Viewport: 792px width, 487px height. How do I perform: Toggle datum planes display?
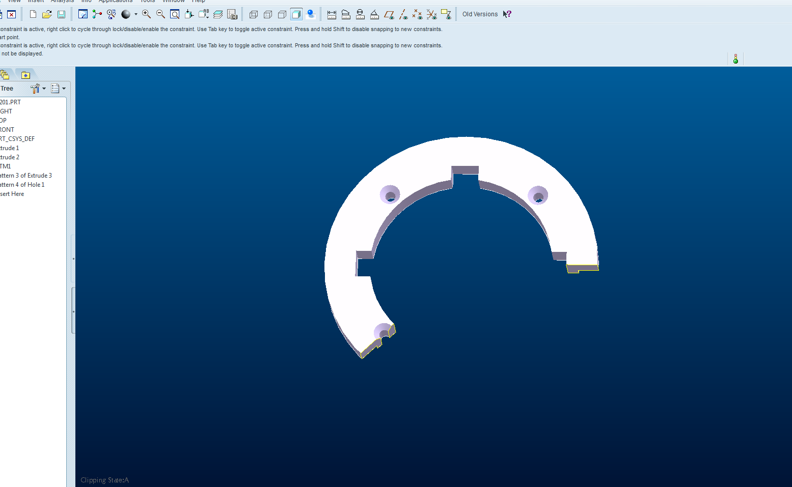tap(389, 14)
